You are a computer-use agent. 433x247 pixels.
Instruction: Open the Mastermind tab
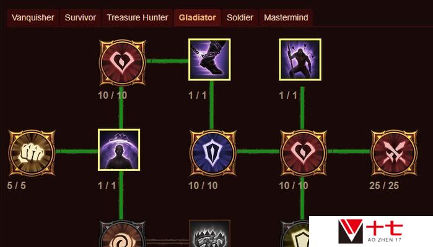[286, 18]
